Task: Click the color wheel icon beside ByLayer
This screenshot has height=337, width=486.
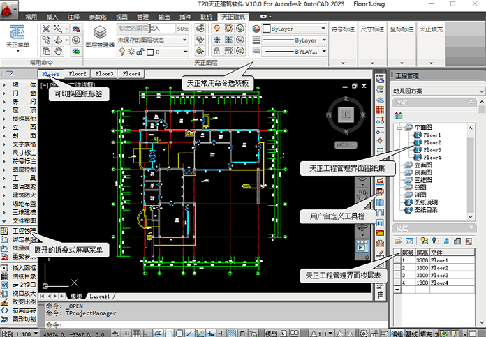Action: pyautogui.click(x=256, y=29)
